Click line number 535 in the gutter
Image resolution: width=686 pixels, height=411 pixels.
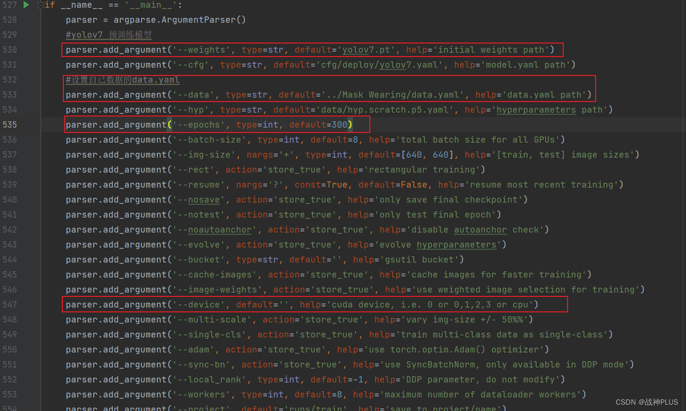(10, 125)
